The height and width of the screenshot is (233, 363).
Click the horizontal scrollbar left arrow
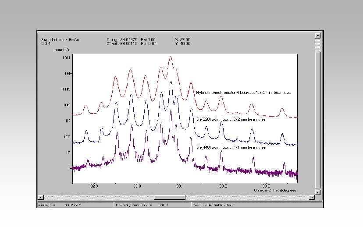(40, 197)
